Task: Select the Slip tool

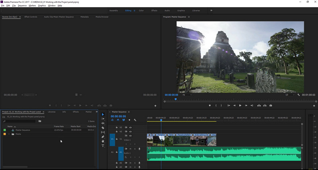Action: 103,132
